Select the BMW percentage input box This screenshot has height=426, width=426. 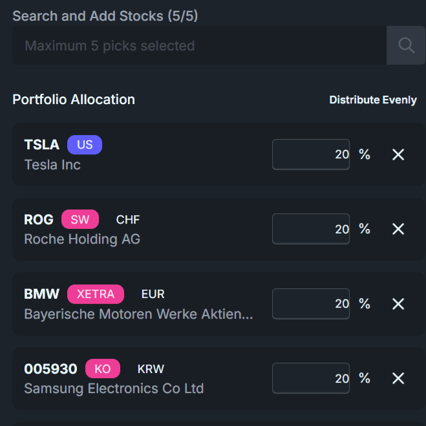coord(311,304)
